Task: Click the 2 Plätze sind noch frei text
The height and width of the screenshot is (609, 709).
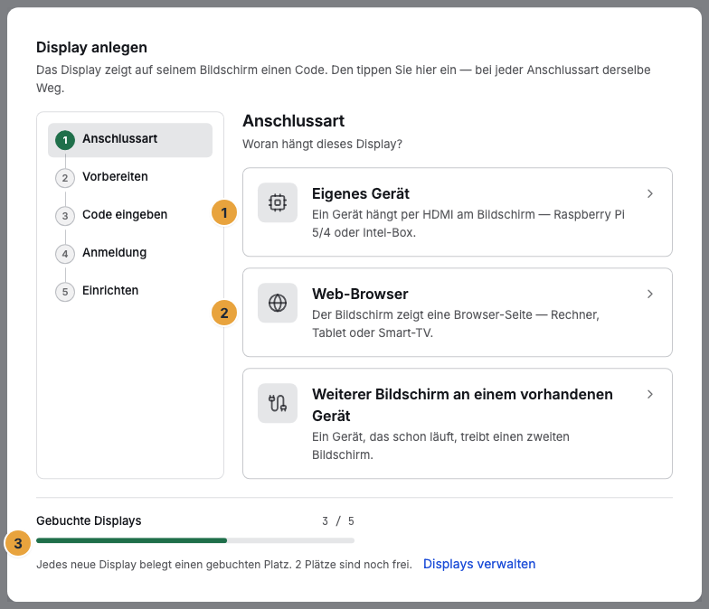Action: [x=354, y=565]
